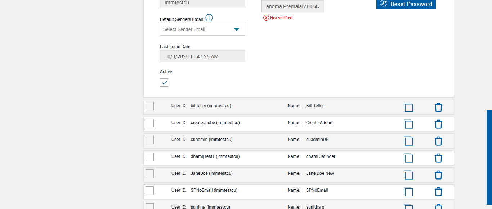Select the billteller row checkbox
Image resolution: width=492 pixels, height=209 pixels.
pos(149,106)
